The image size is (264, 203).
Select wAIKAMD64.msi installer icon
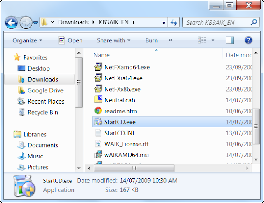click(x=98, y=154)
